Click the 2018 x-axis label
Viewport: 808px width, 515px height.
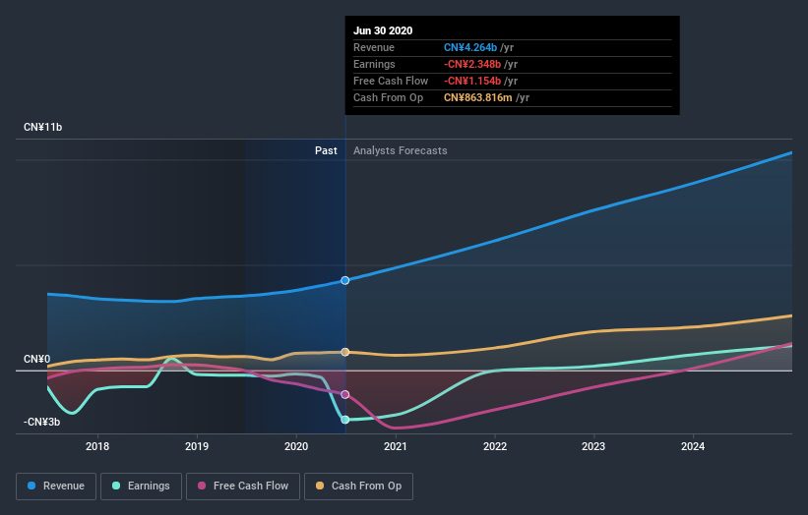tap(97, 446)
